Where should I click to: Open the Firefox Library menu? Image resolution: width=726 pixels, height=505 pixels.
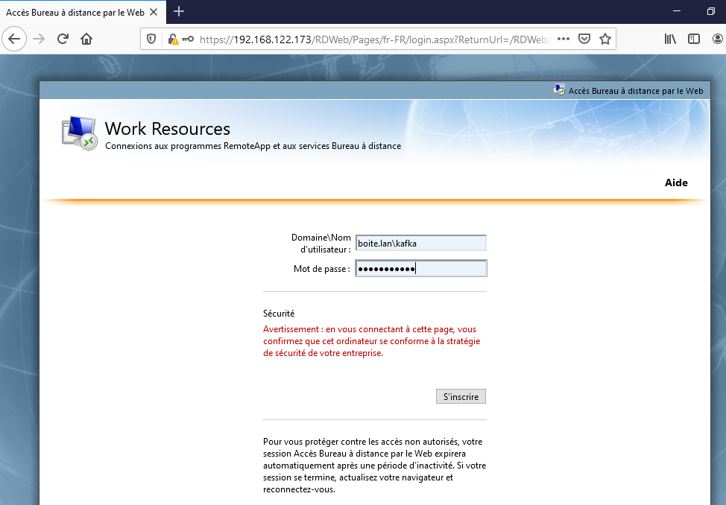[670, 39]
